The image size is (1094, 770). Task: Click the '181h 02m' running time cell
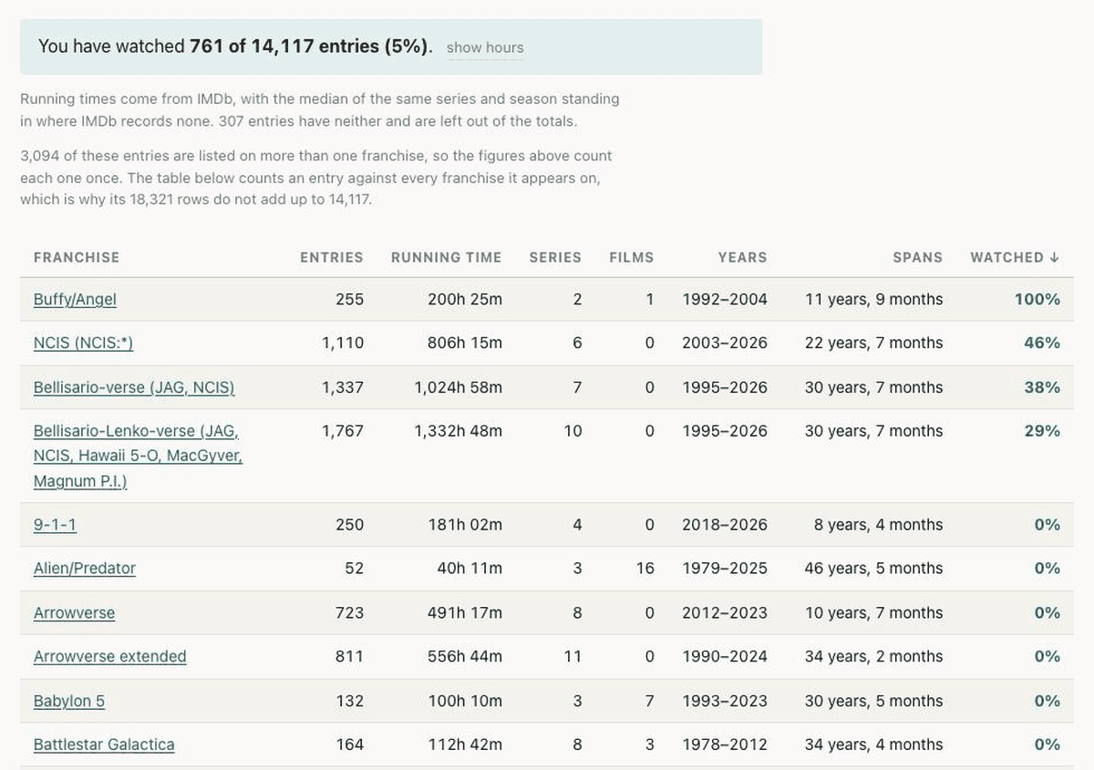(x=465, y=525)
